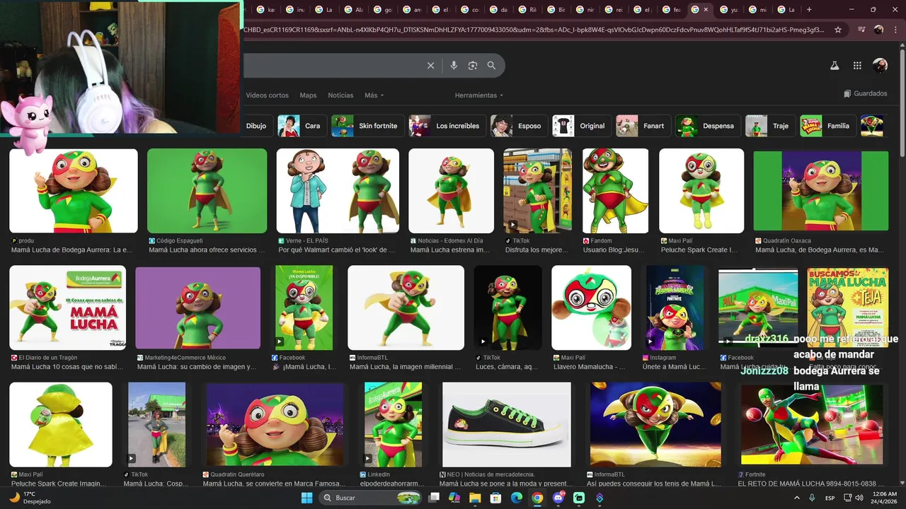The height and width of the screenshot is (509, 906).
Task: Open Discord from the taskbar
Action: [x=558, y=498]
